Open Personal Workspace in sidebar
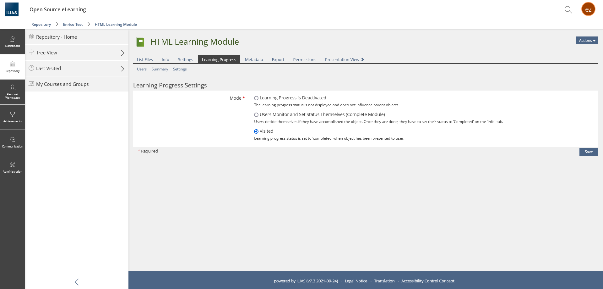The image size is (603, 289). 13,92
